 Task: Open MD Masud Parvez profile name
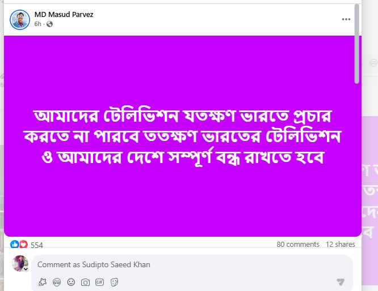click(x=64, y=14)
